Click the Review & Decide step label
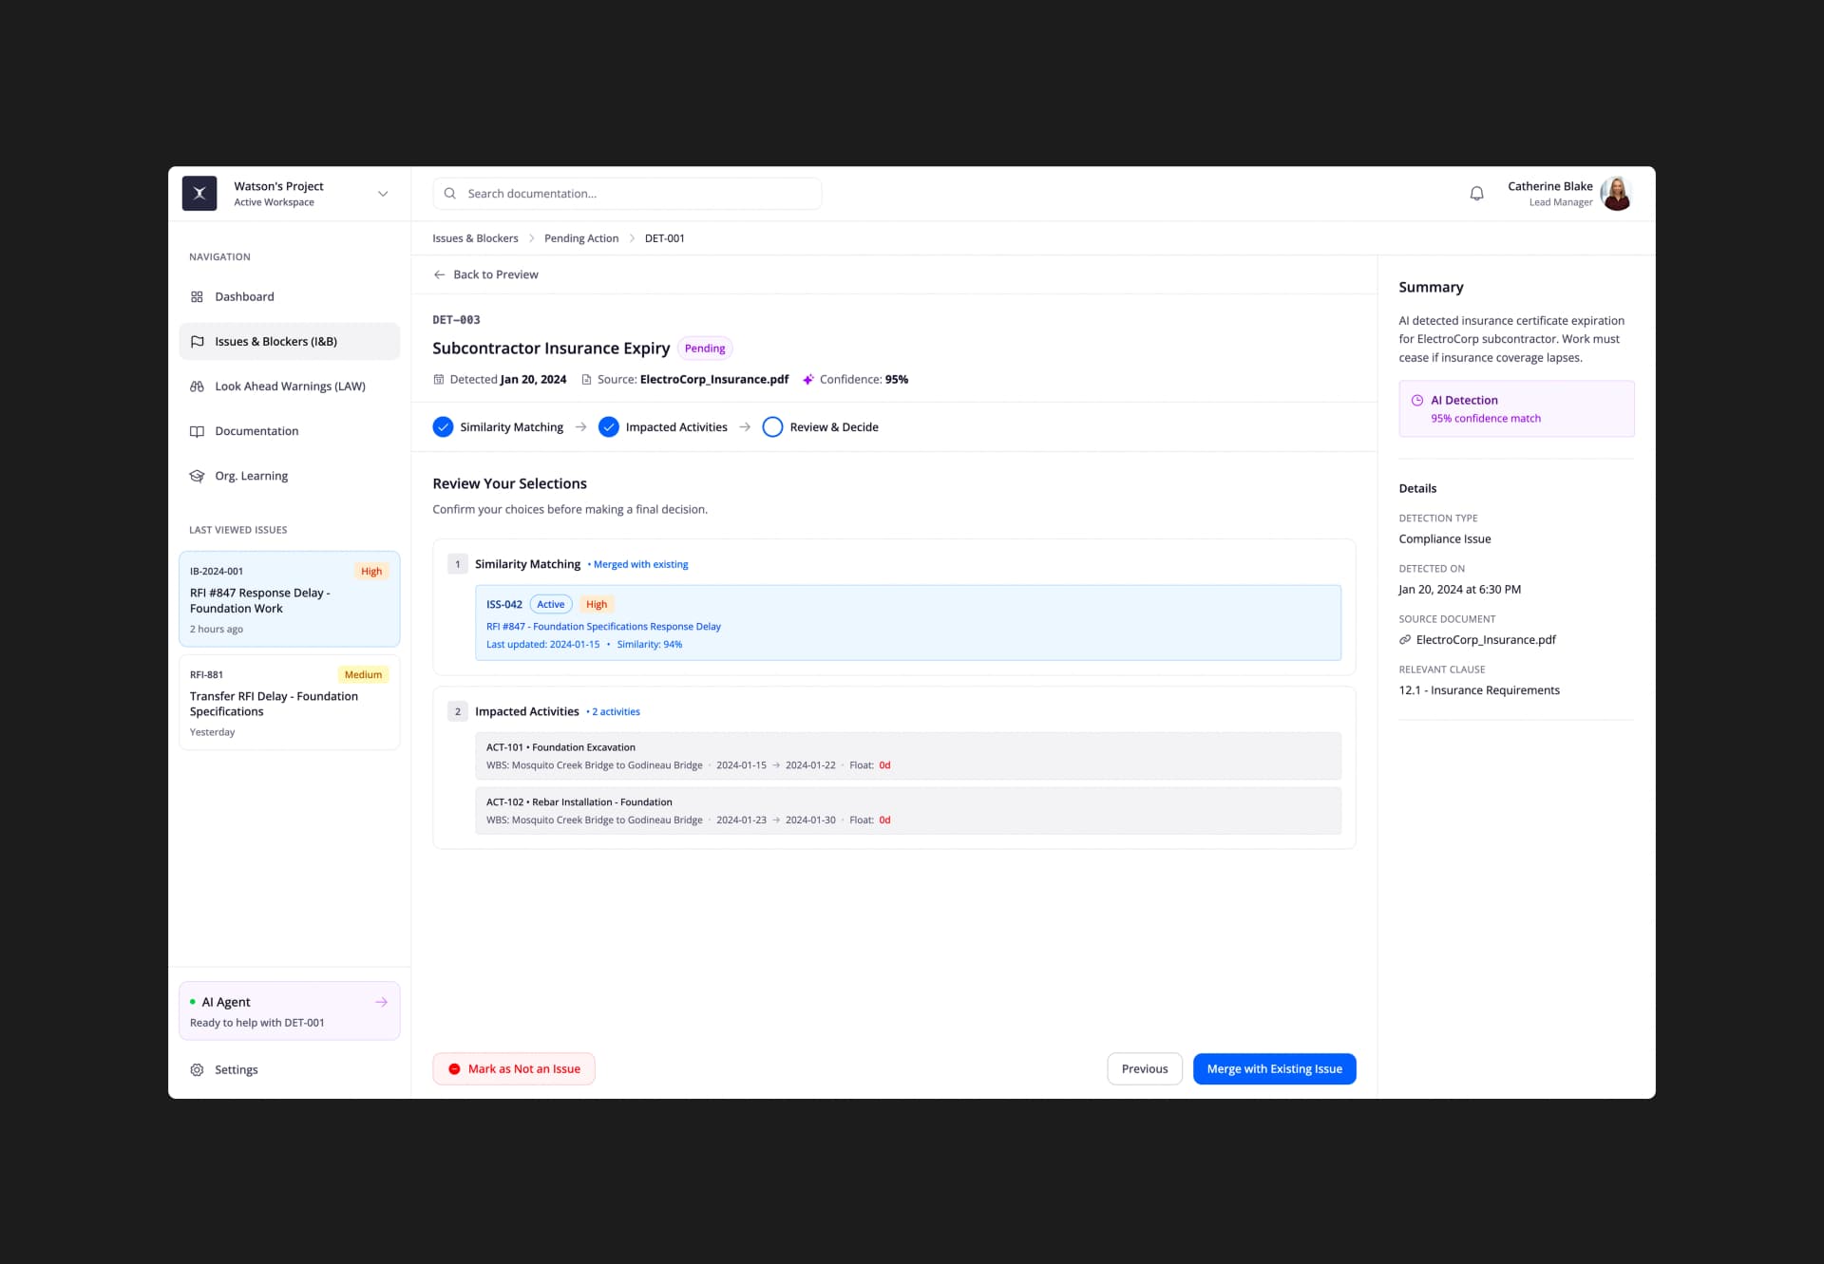Image resolution: width=1824 pixels, height=1264 pixels. pos(834,427)
